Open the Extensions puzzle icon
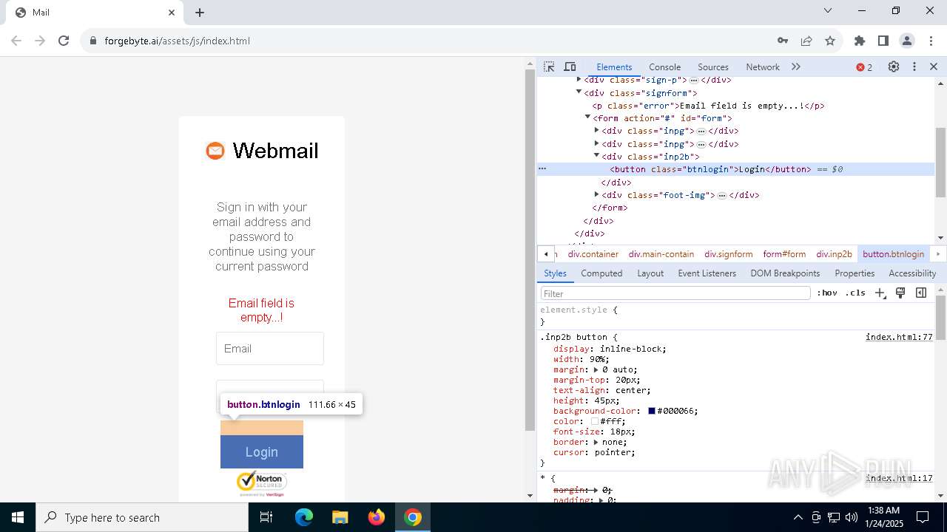947x532 pixels. click(x=860, y=41)
